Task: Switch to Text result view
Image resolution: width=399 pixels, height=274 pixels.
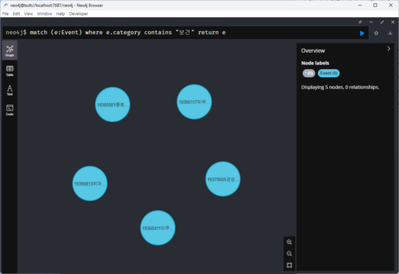Action: tap(10, 90)
